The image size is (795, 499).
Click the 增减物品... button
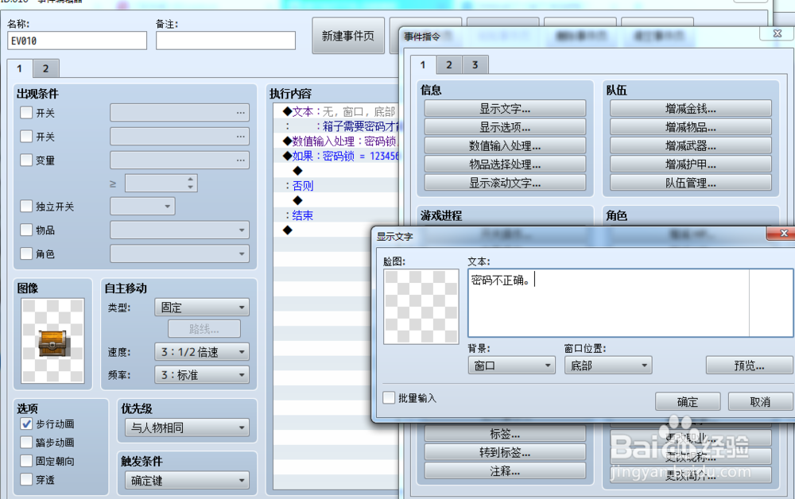point(691,127)
